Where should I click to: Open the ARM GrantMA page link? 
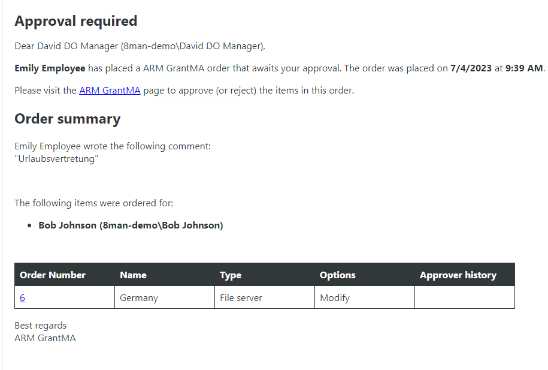(x=110, y=91)
